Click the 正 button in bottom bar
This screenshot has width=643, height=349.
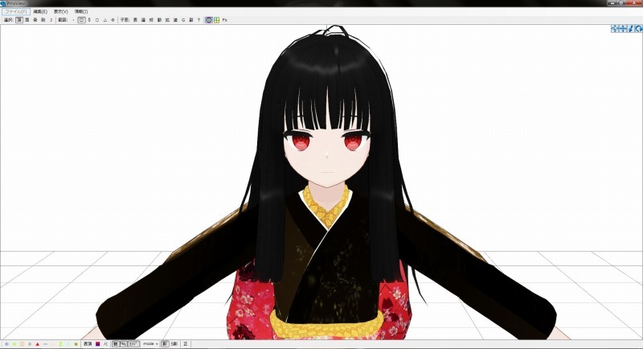(186, 344)
